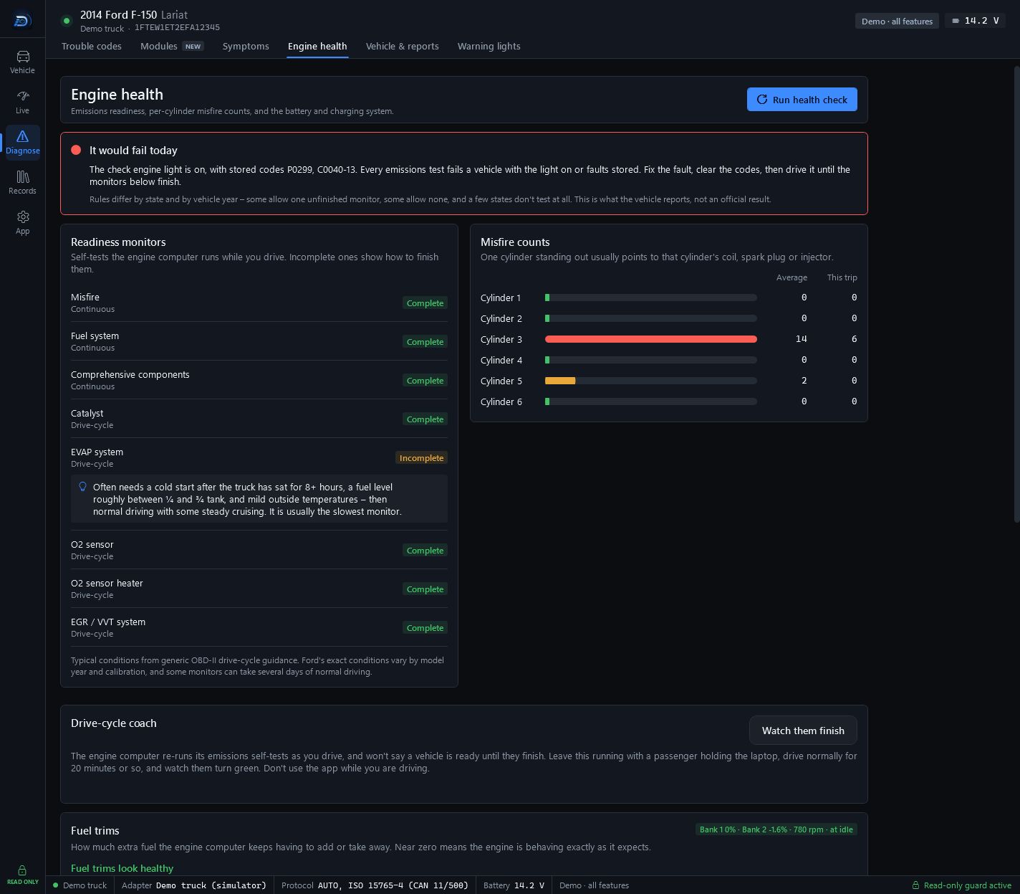Click the Read-only guard active label
This screenshot has width=1020, height=894.
(x=968, y=885)
